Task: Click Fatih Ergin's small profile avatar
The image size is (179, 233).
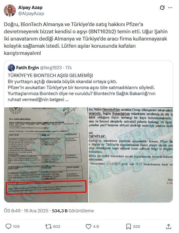Action: 11,68
